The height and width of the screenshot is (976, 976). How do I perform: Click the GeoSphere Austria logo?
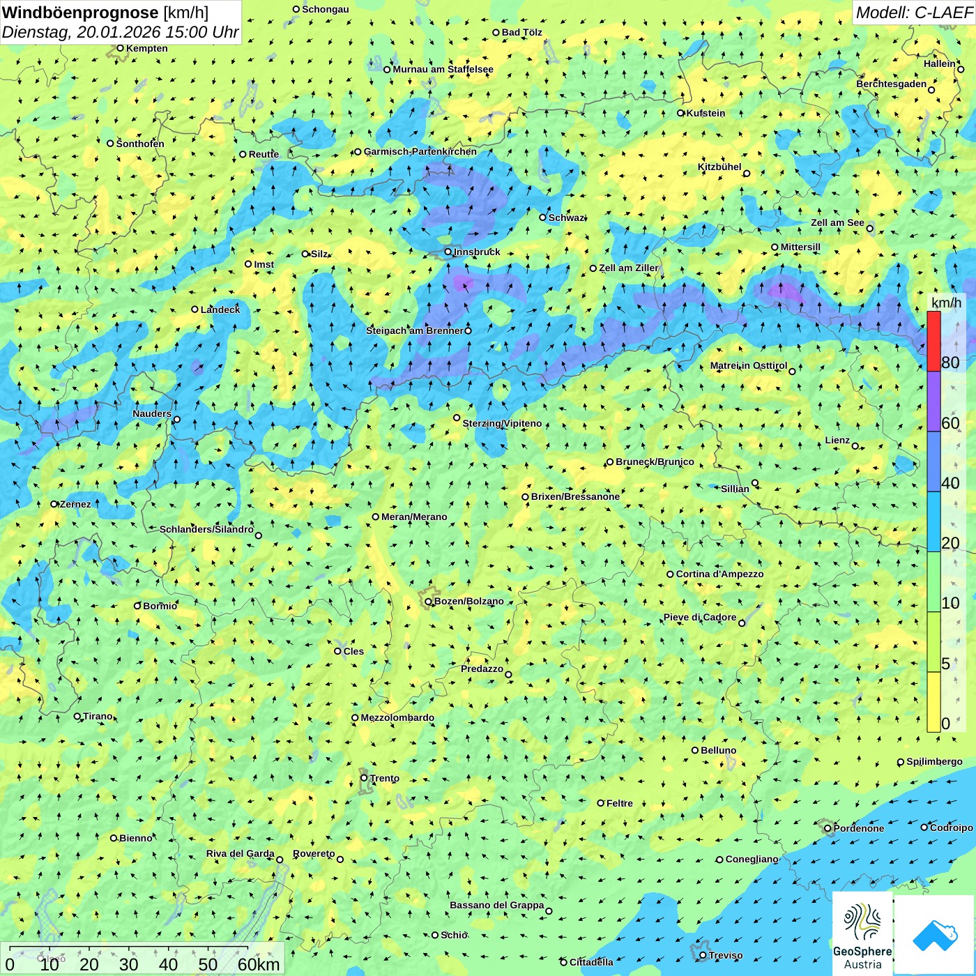(862, 934)
